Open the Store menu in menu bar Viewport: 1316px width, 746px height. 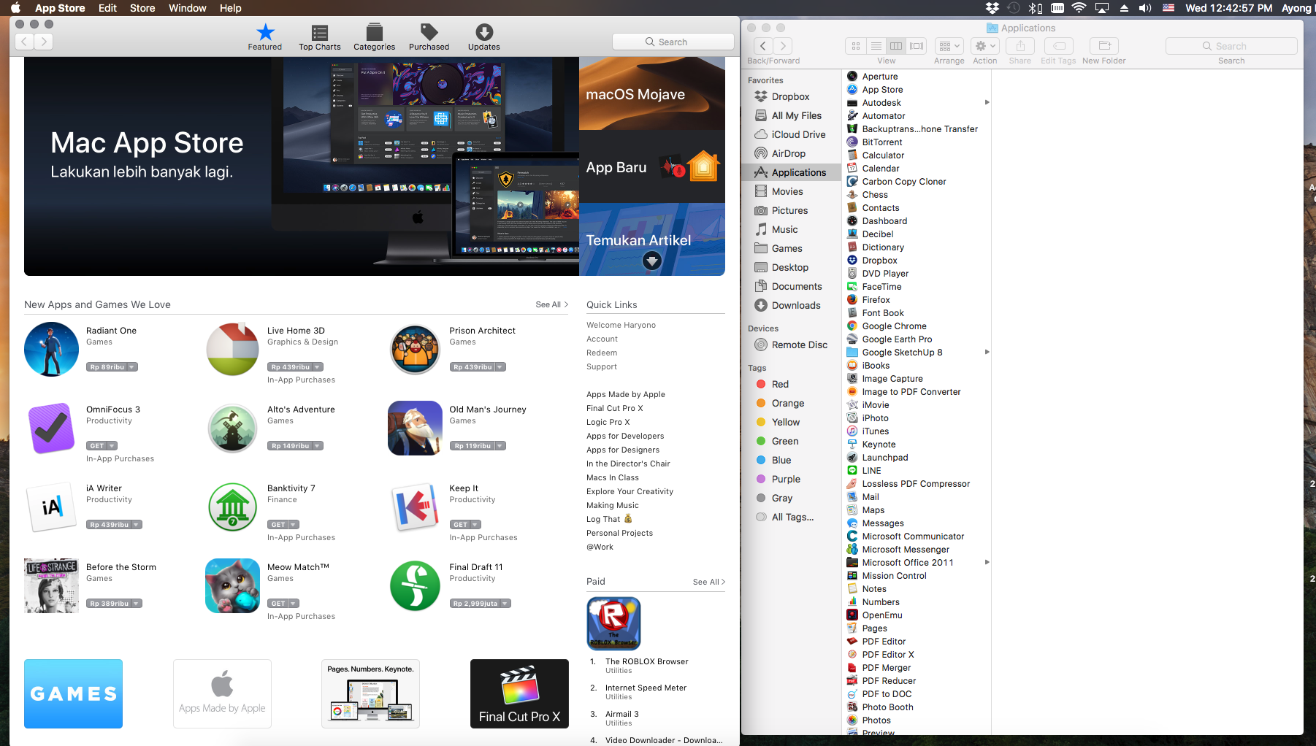(142, 8)
